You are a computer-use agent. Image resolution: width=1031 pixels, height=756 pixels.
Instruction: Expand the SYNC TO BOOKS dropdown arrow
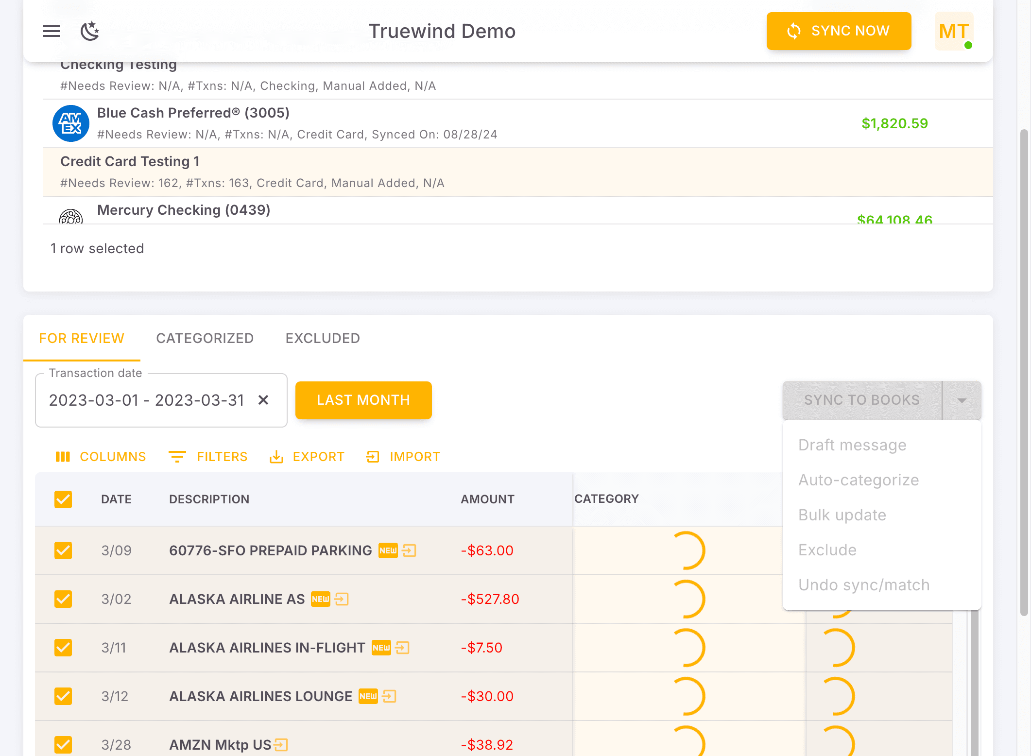[x=962, y=400]
